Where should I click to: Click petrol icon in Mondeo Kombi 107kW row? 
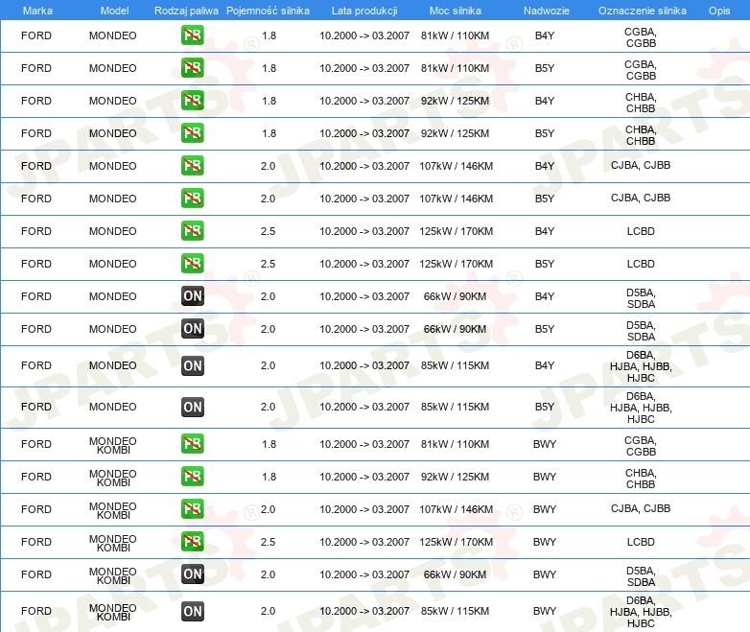(192, 508)
